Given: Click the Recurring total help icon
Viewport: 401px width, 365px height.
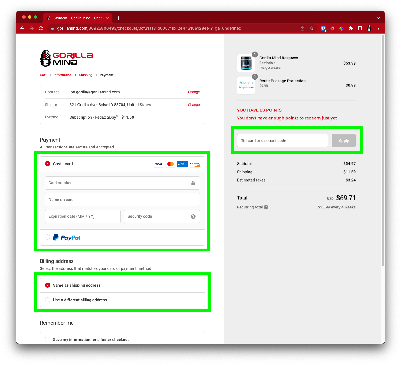Looking at the screenshot, I should tap(266, 207).
